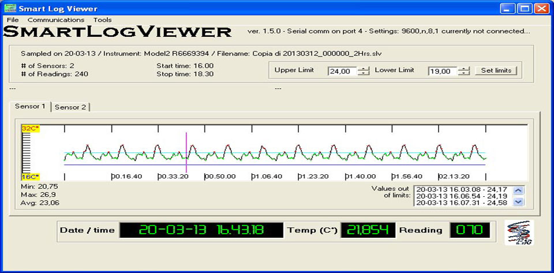554x273 pixels.
Task: Switch to the Sensor 2 tab
Action: point(70,107)
